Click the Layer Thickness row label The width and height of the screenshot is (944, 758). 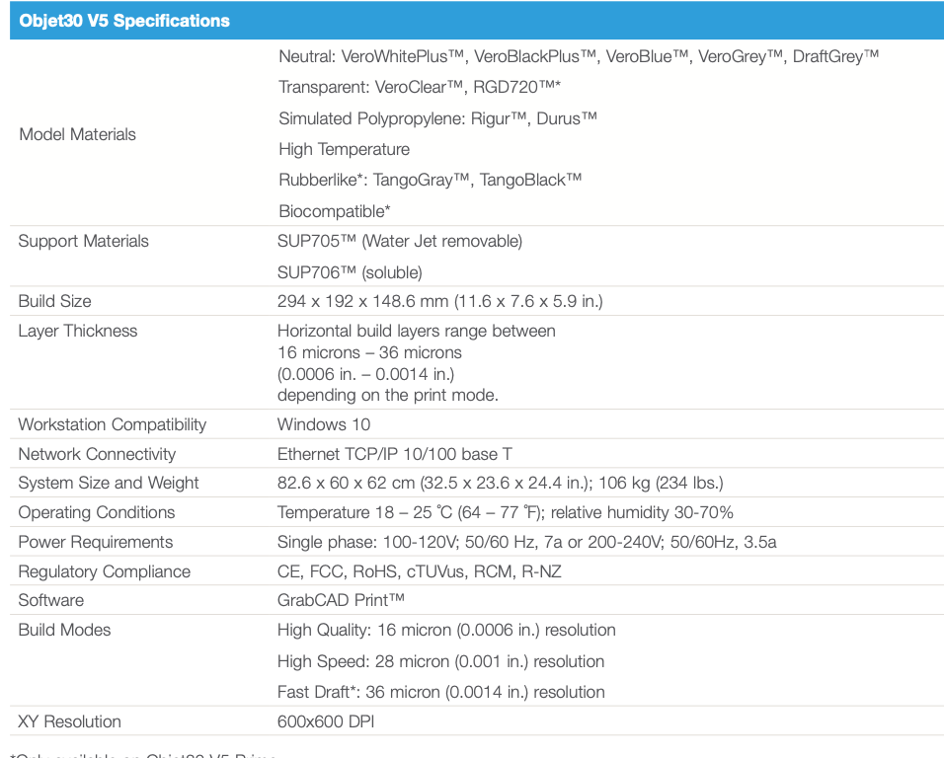point(78,331)
